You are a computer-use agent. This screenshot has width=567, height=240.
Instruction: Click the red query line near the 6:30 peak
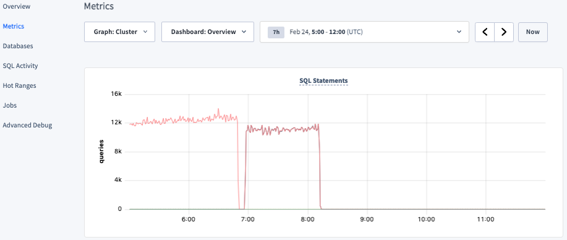click(x=218, y=109)
